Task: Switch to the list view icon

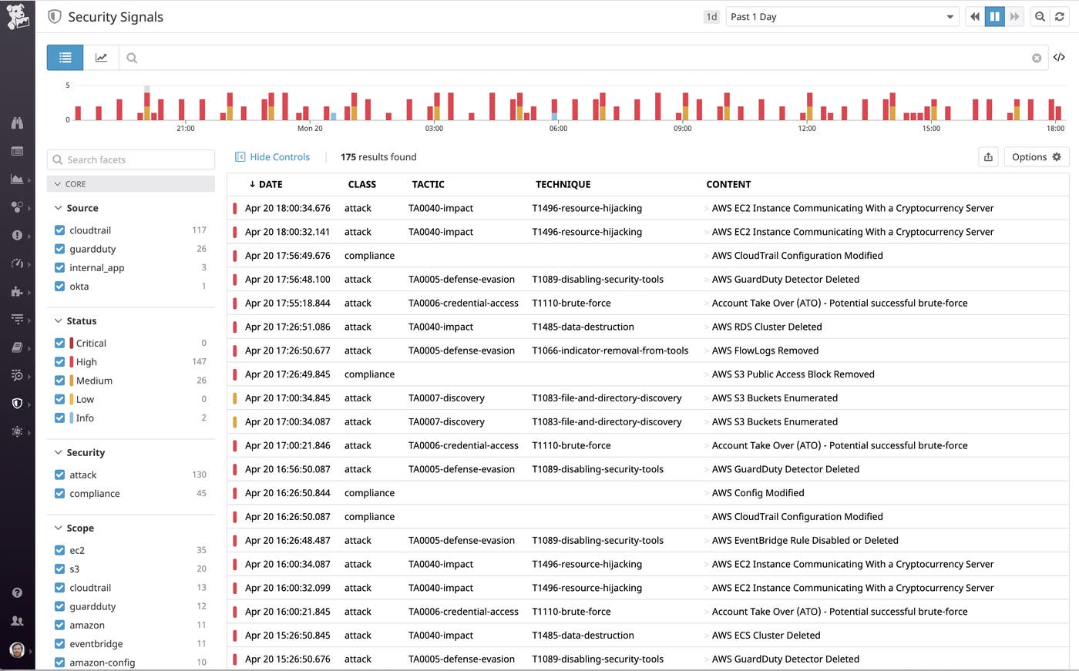Action: tap(65, 58)
